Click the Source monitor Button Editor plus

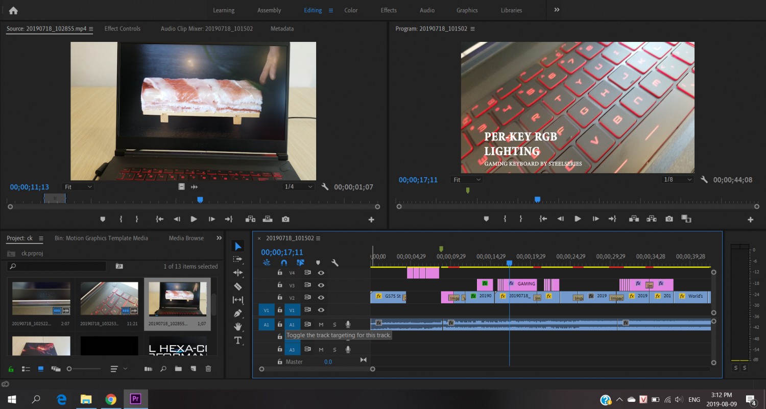371,220
